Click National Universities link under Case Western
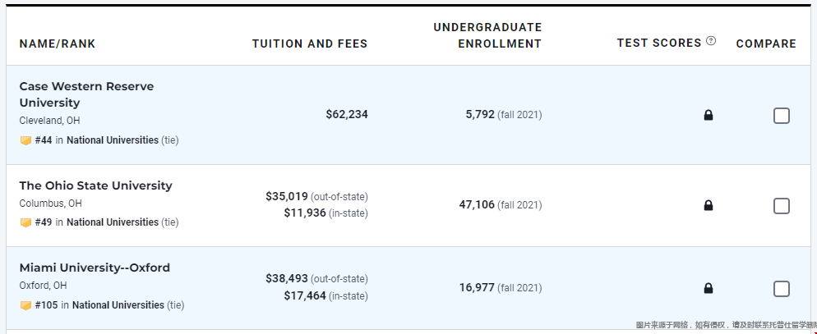Image resolution: width=817 pixels, height=334 pixels. [113, 140]
